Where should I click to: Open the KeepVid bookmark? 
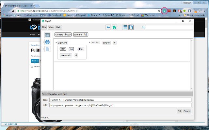[80, 15]
